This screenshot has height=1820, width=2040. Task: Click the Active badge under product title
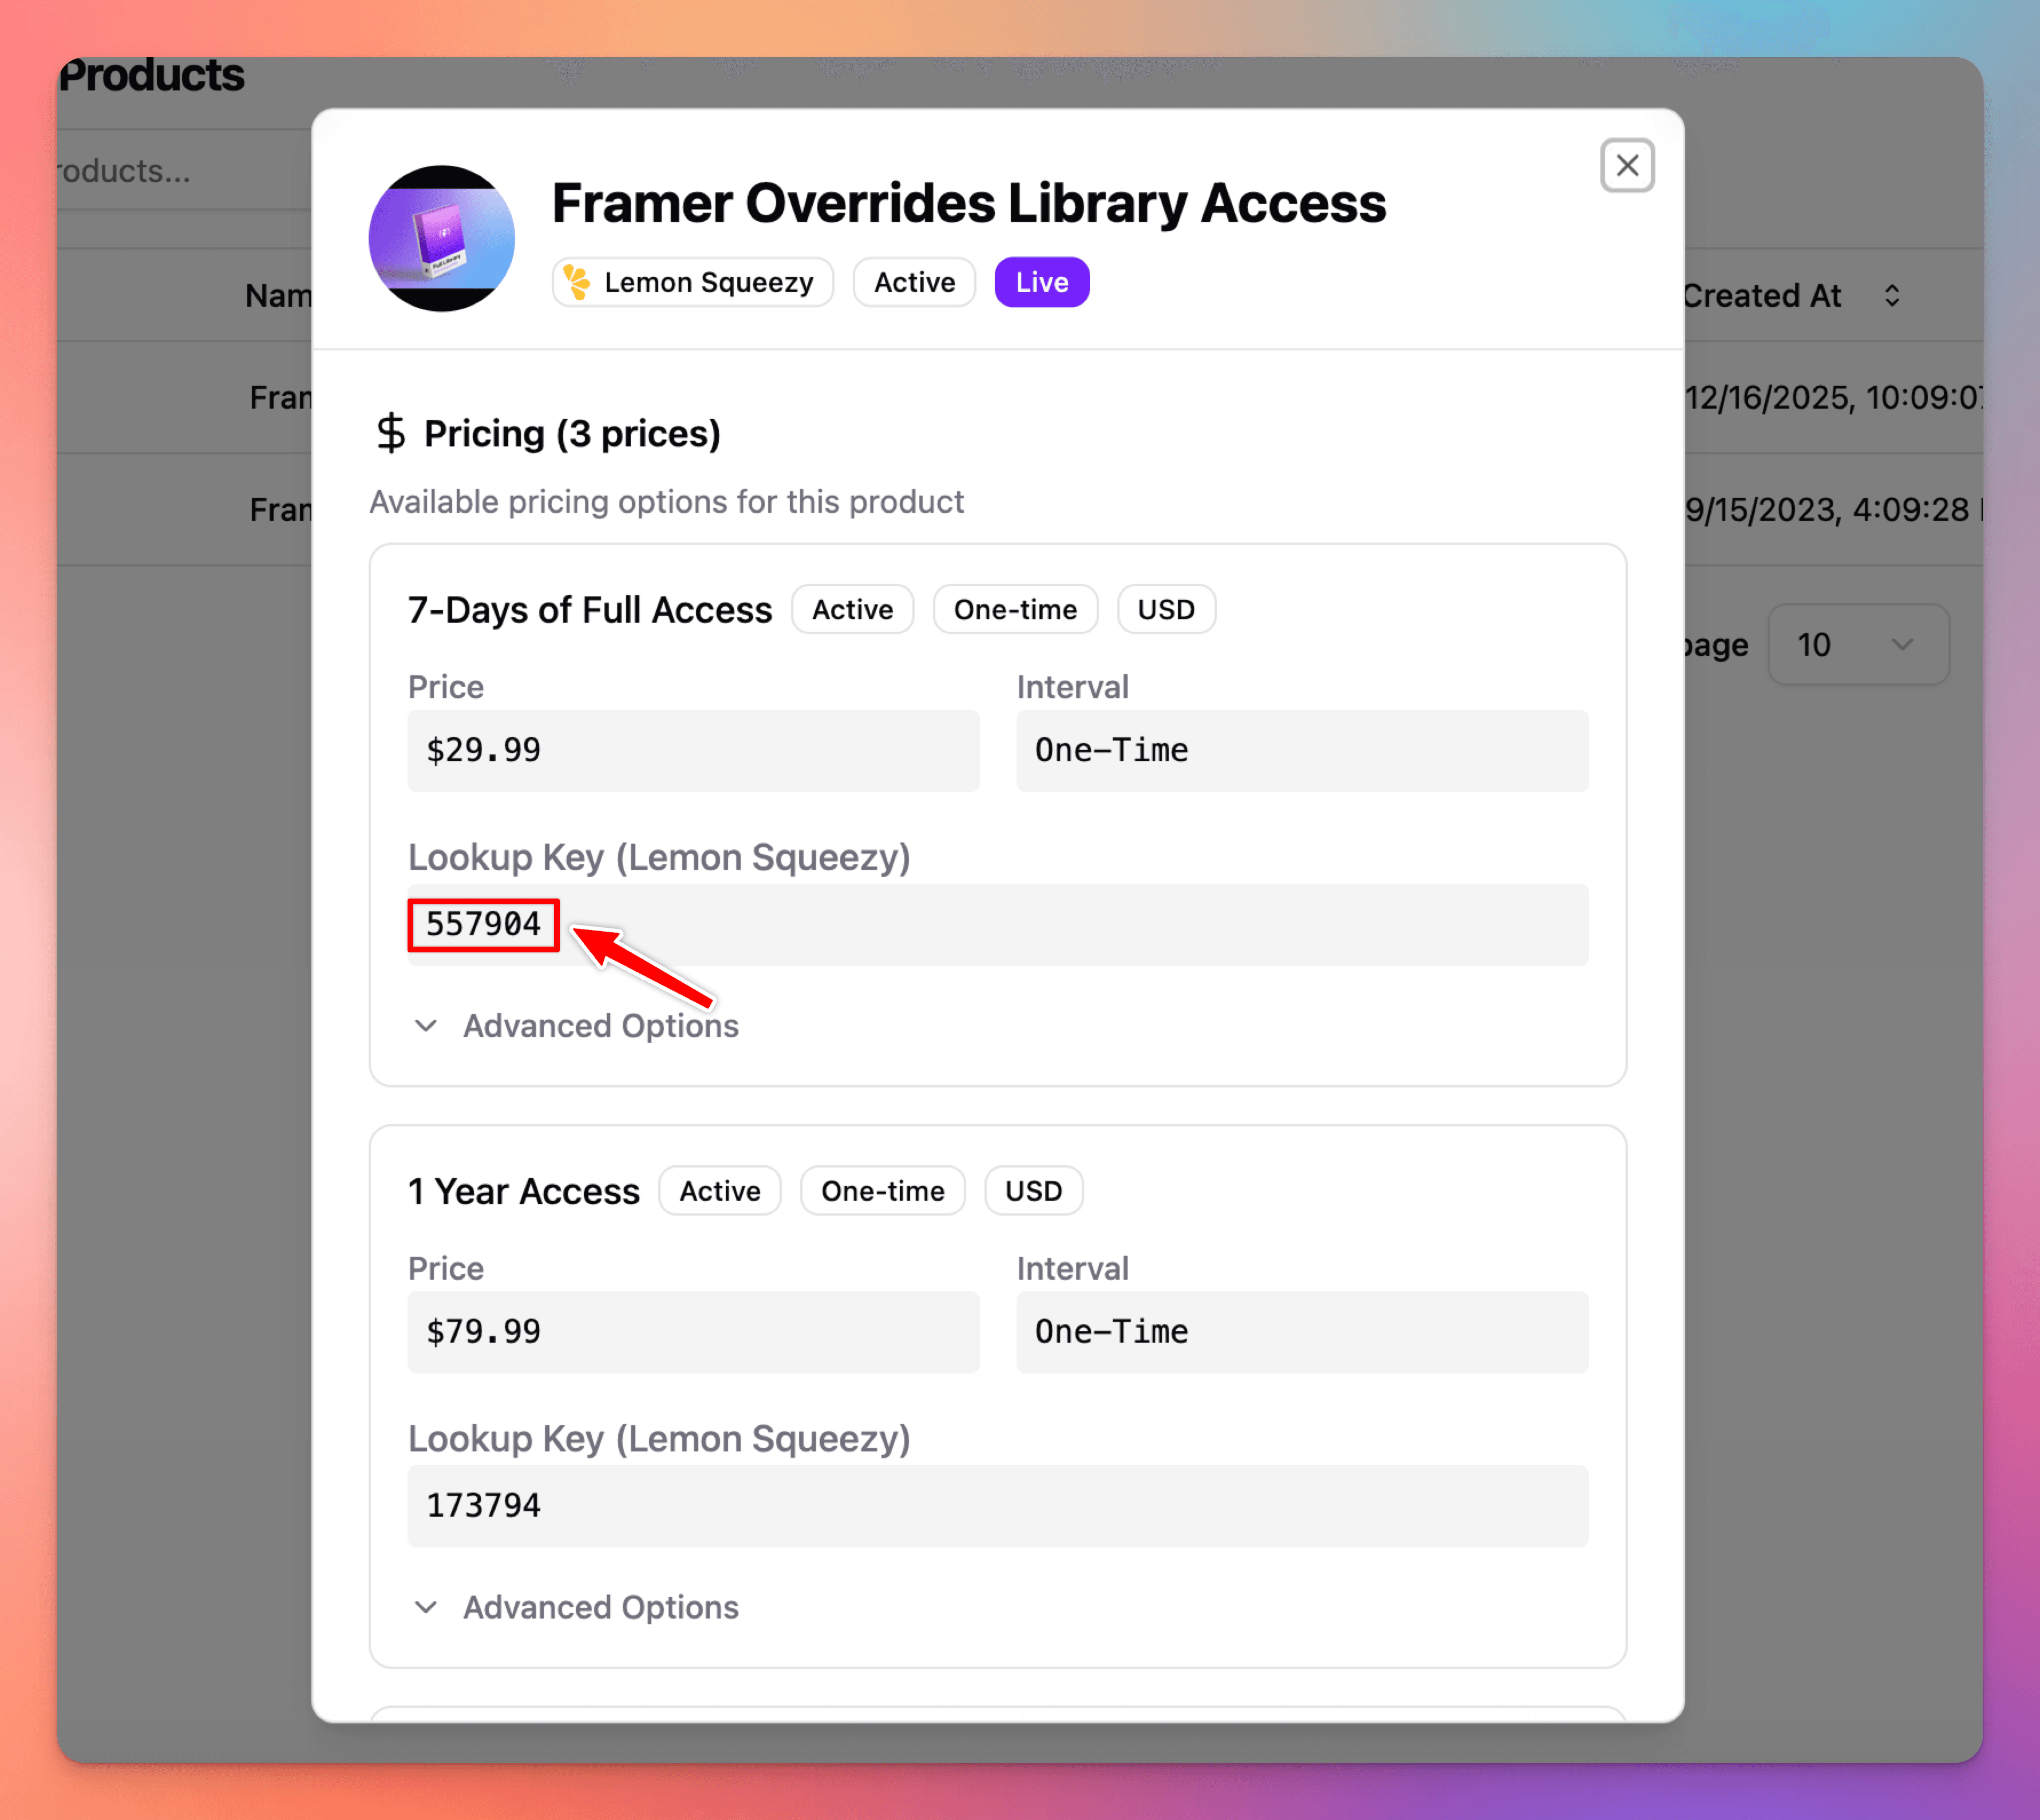(914, 282)
